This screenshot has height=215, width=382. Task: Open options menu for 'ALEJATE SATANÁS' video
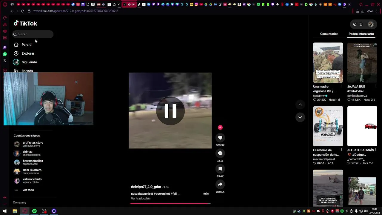coord(375,150)
